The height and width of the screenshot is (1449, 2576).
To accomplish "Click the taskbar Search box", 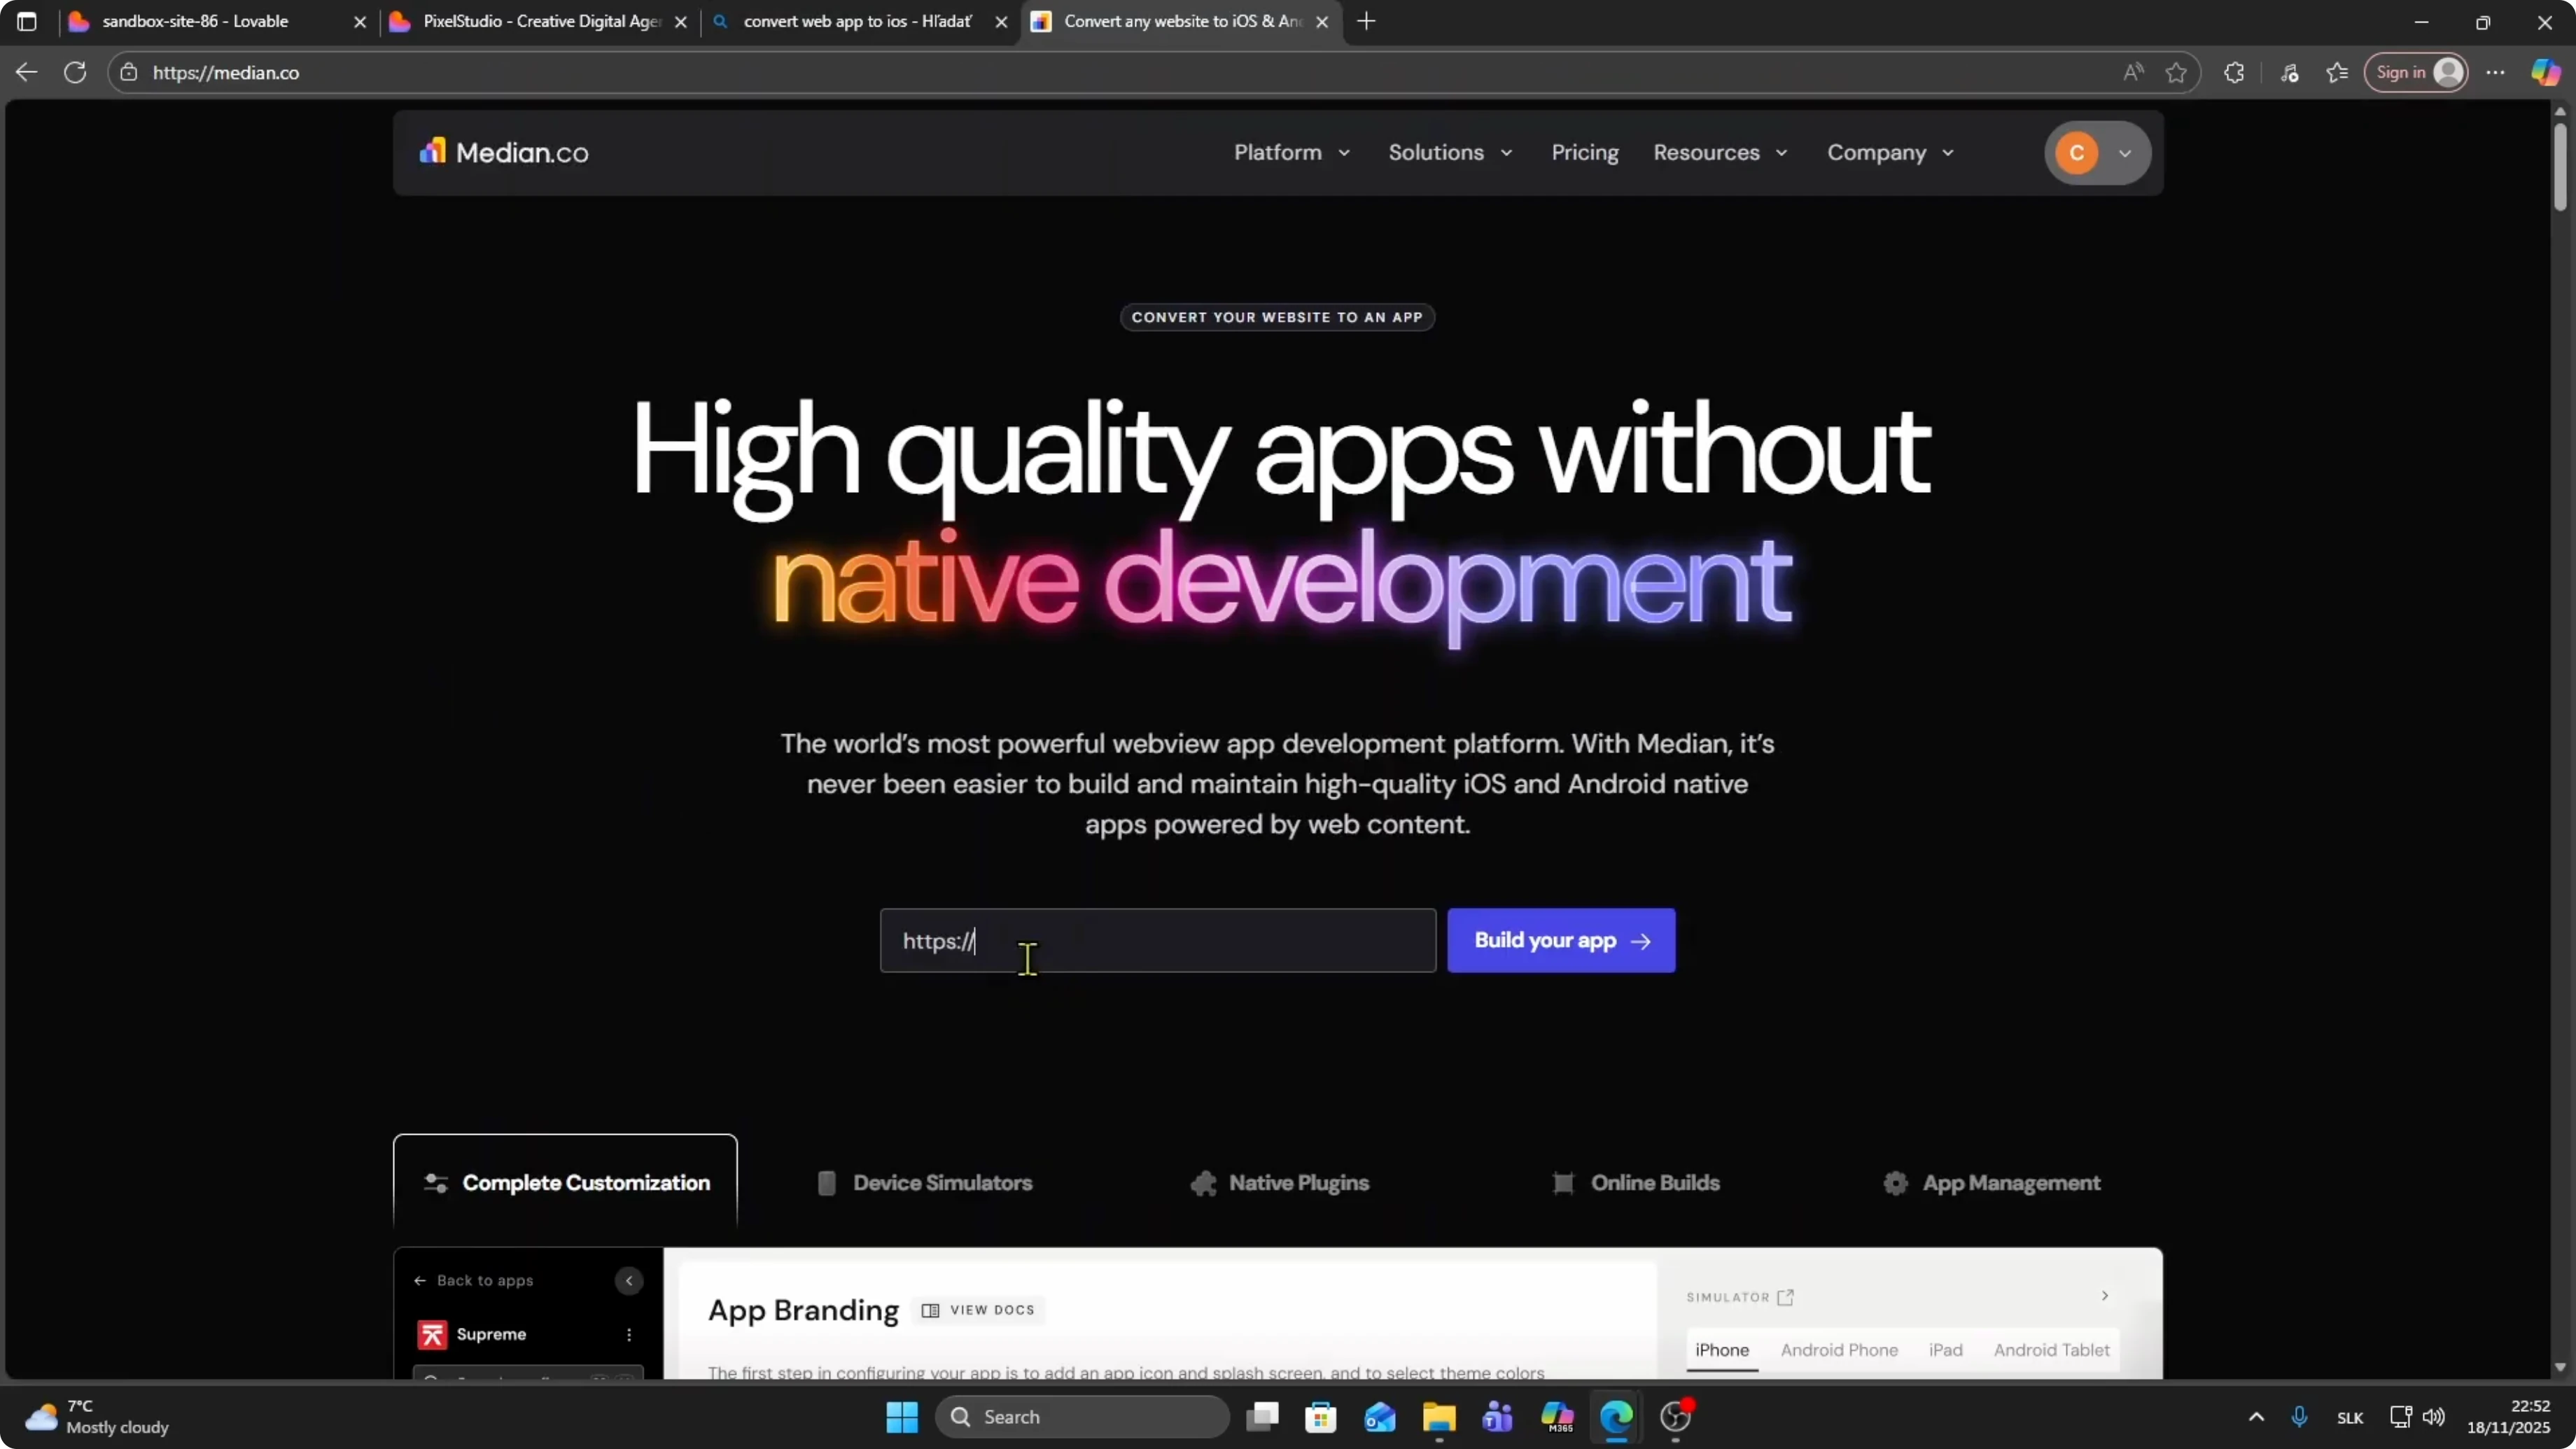I will (1083, 1416).
